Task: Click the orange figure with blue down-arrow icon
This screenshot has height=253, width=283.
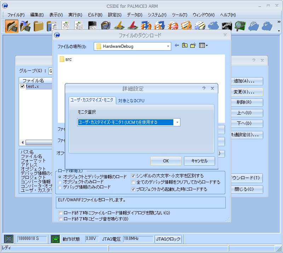Action: 146,25
